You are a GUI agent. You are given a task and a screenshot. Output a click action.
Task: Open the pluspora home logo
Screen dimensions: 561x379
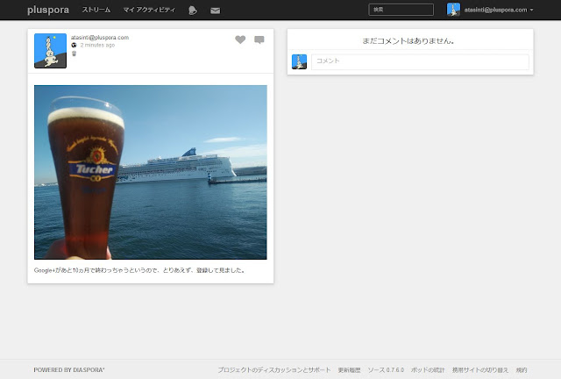[x=48, y=10]
